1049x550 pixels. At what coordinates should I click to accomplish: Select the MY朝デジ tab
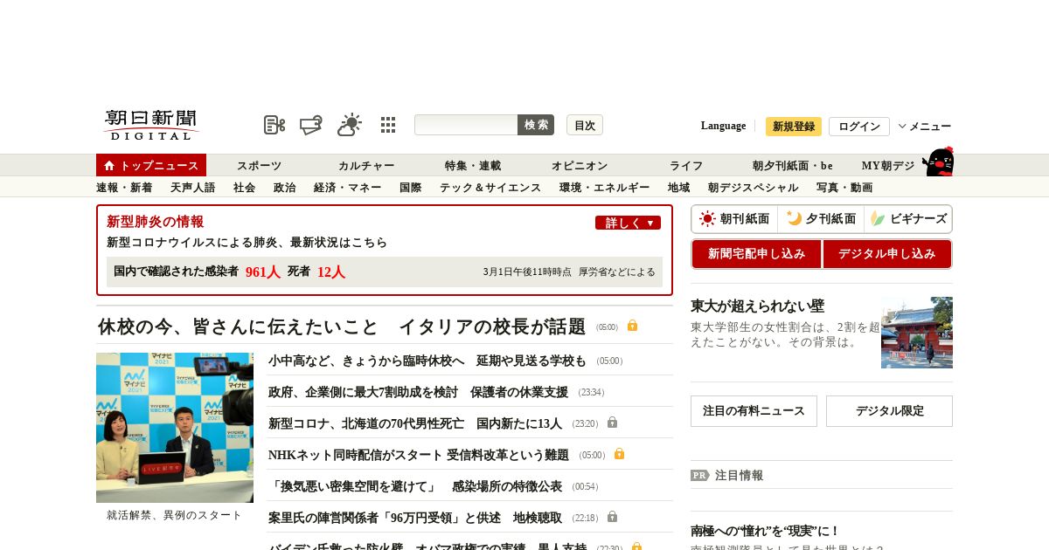(x=888, y=166)
